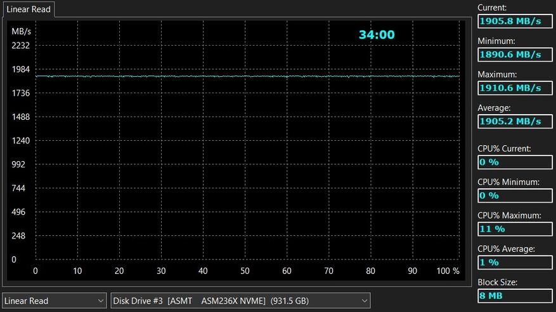The height and width of the screenshot is (312, 556).
Task: Click the Block Size 8 MB field
Action: tap(515, 296)
